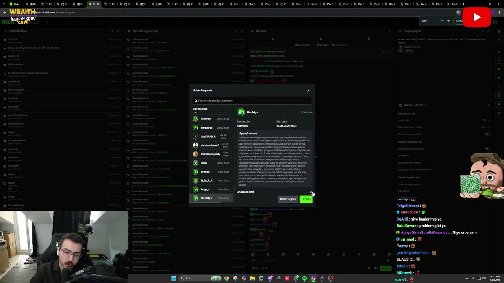504x283 pixels.
Task: Expand the Chat logs (10) section
Action: tap(274, 192)
